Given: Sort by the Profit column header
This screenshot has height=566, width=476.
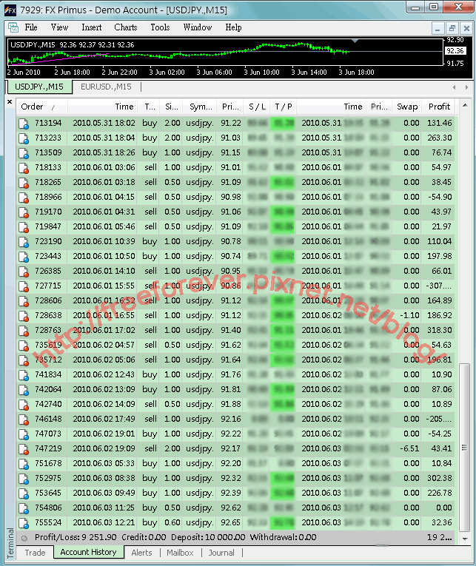Looking at the screenshot, I should (x=439, y=107).
